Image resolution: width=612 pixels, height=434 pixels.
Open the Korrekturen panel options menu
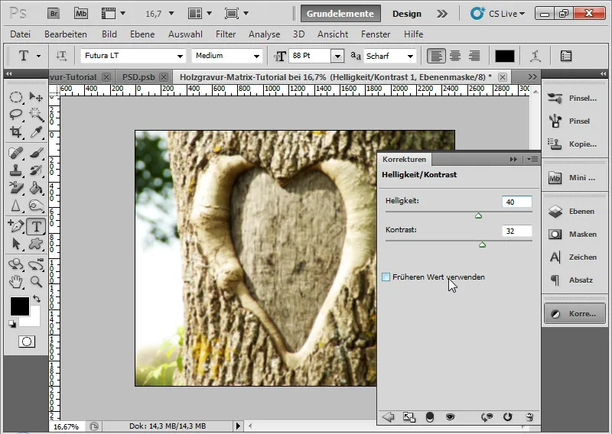[x=532, y=159]
